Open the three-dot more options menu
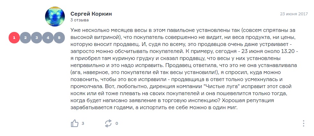The width and height of the screenshot is (314, 136). (303, 124)
